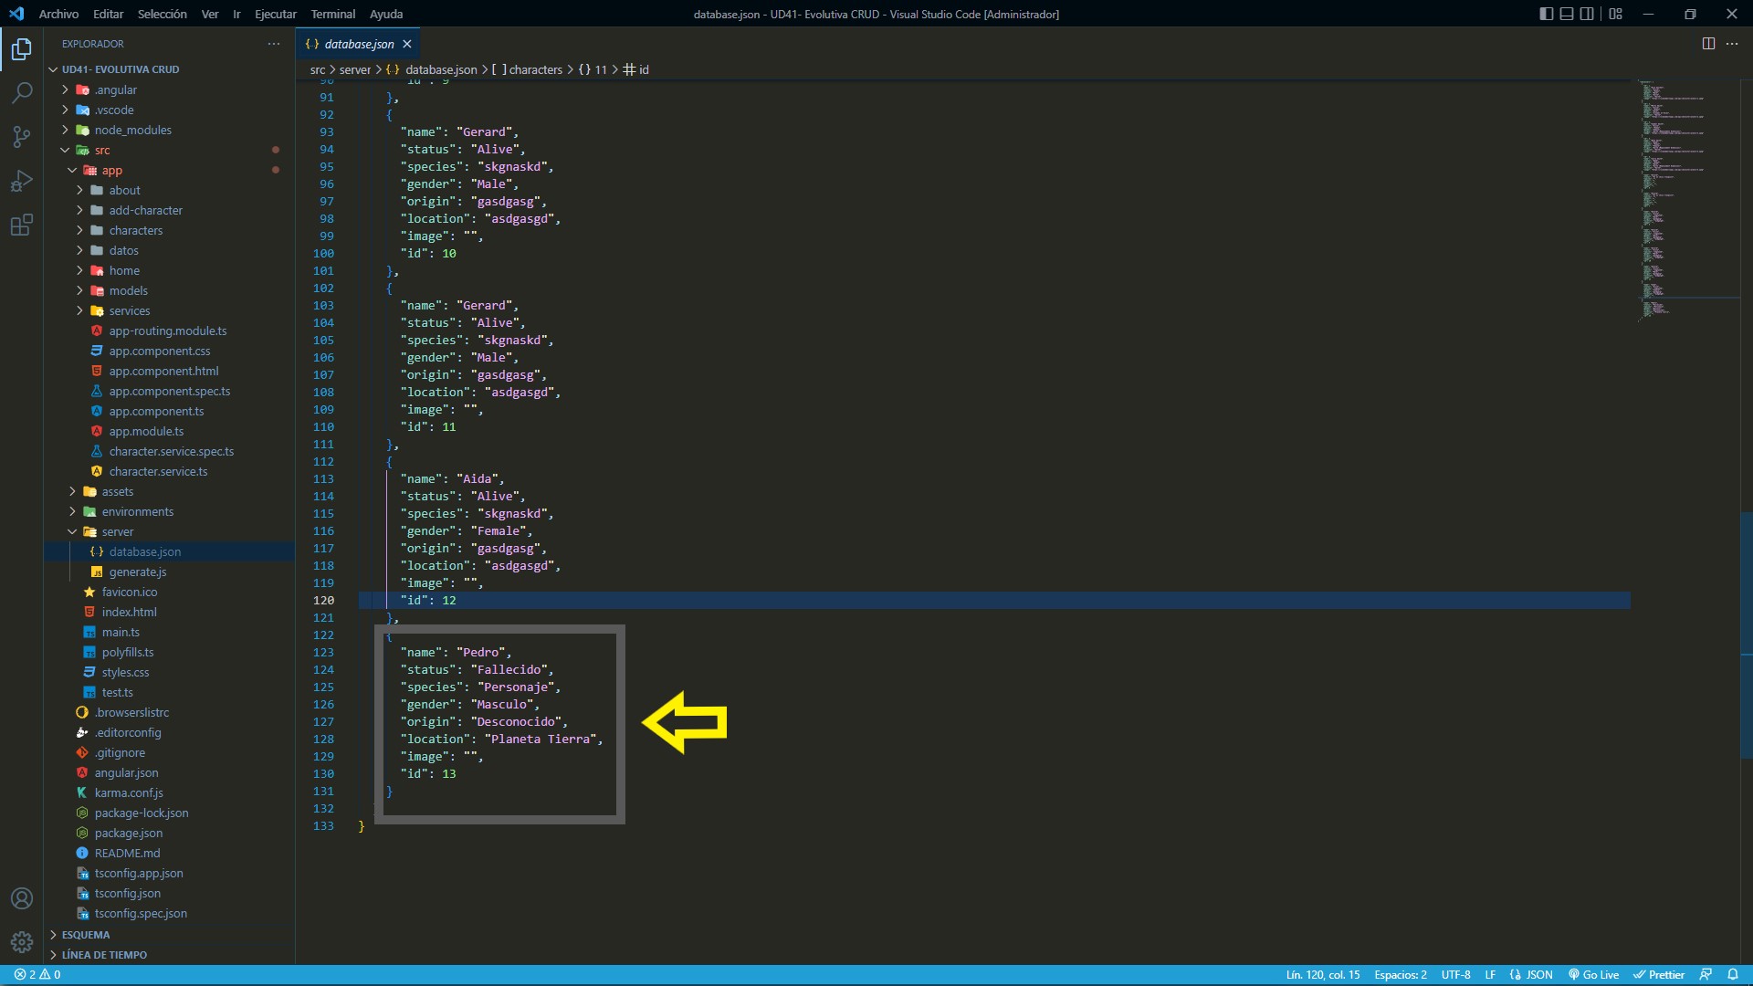Toggle the primary sidebar layout button
The height and width of the screenshot is (986, 1753).
(x=1546, y=14)
